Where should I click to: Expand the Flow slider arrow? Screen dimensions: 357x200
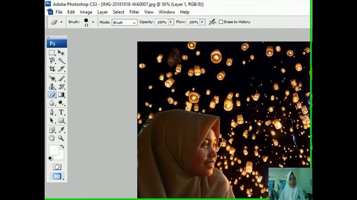(202, 22)
